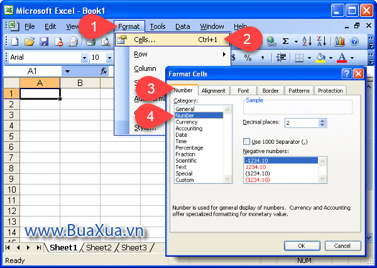377x268 pixels.
Task: Go to the last sheet tab arrow
Action: point(38,247)
